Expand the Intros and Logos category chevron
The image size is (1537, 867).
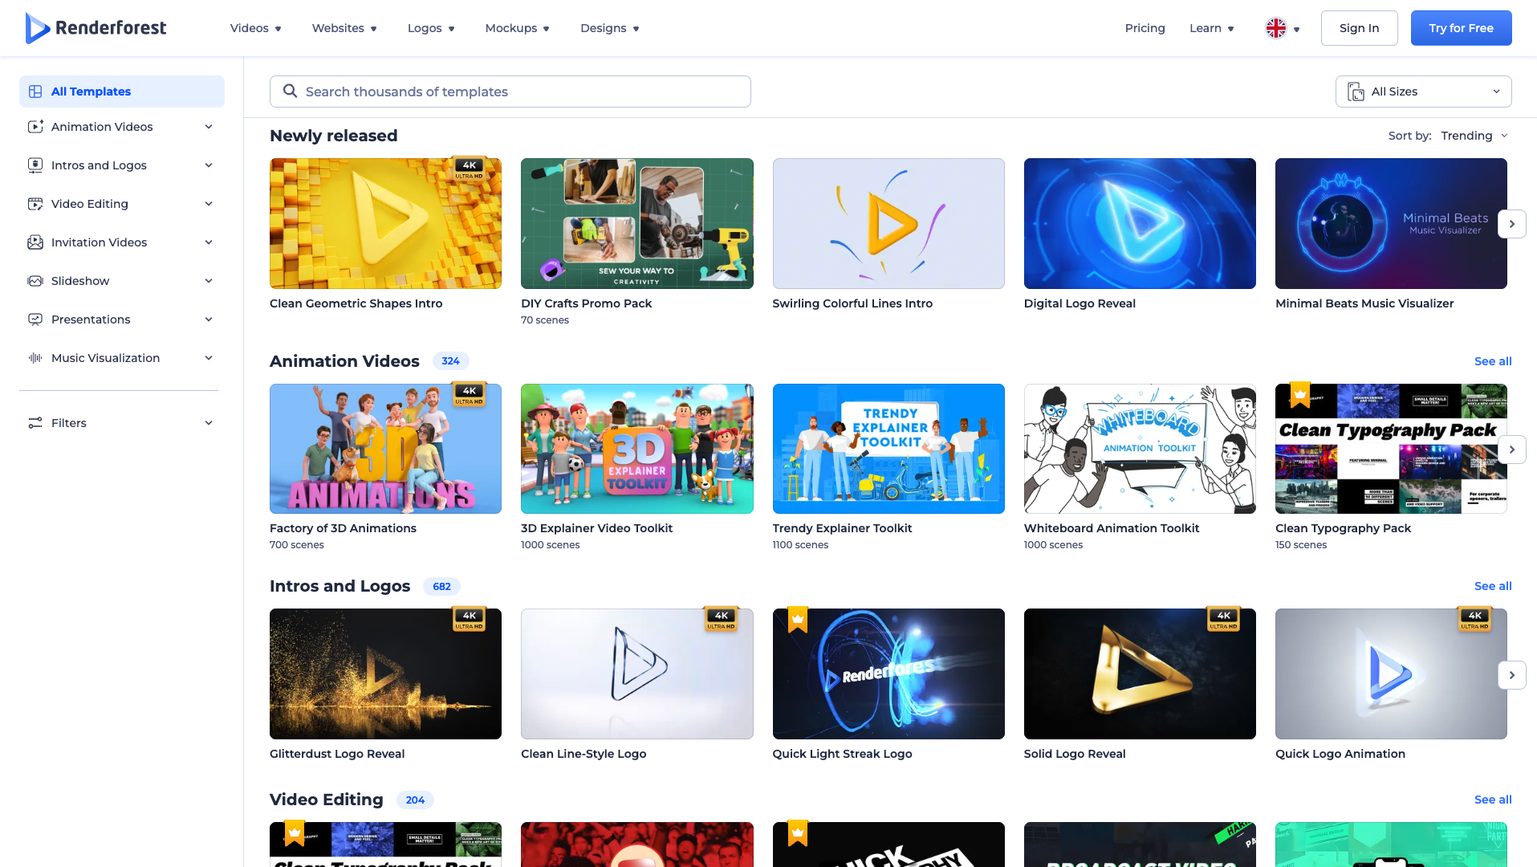209,165
